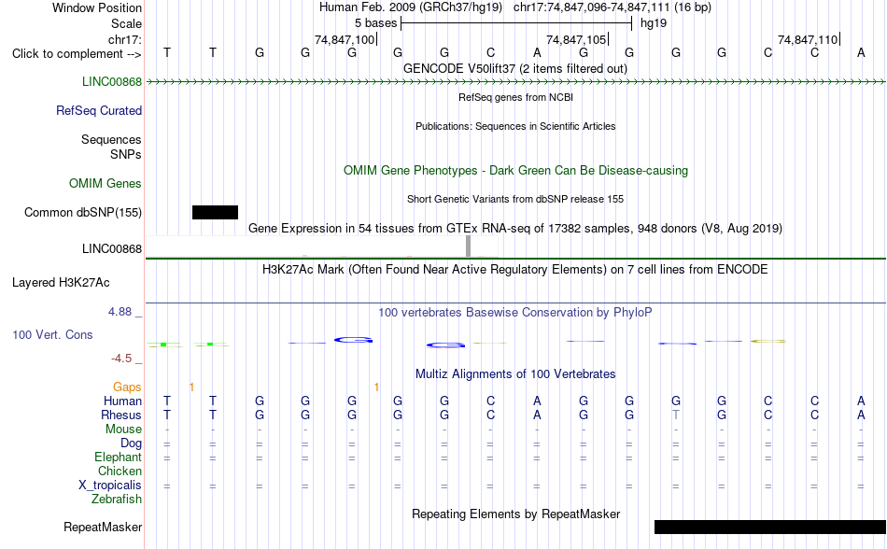Open 100 Vert. Cons track label

(52, 334)
